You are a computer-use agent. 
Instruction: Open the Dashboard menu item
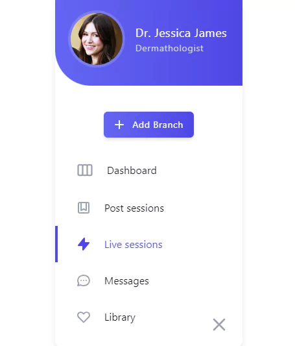[132, 171]
